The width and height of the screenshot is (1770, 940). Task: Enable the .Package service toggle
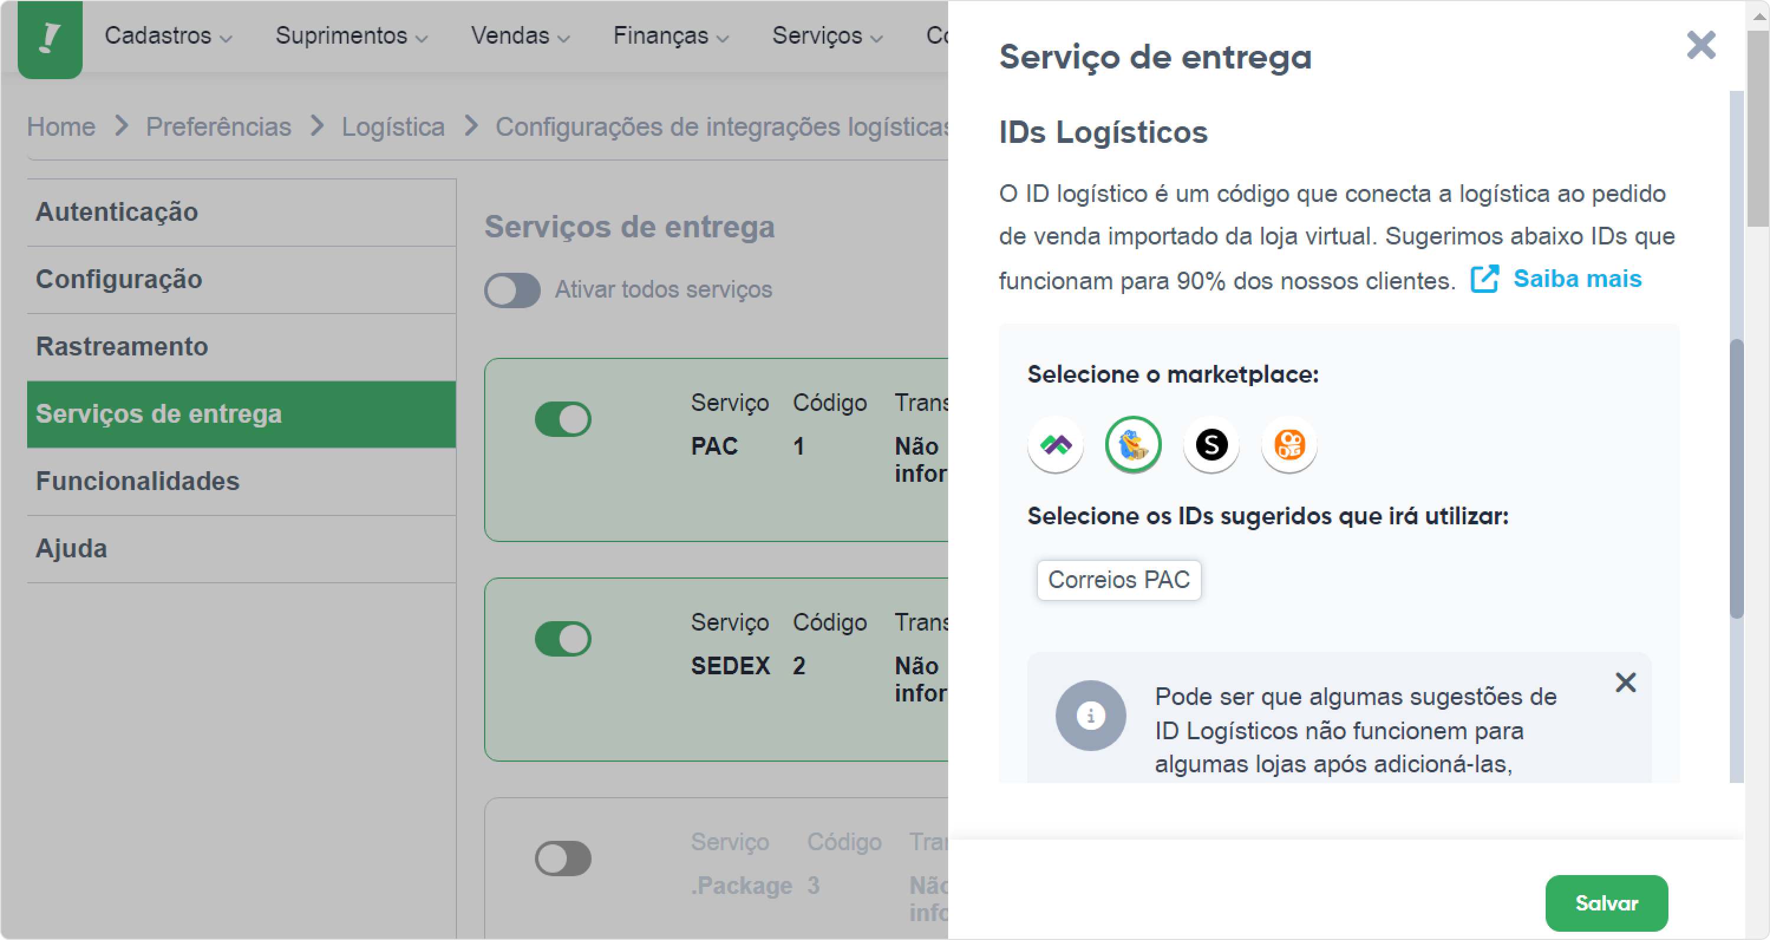(563, 859)
